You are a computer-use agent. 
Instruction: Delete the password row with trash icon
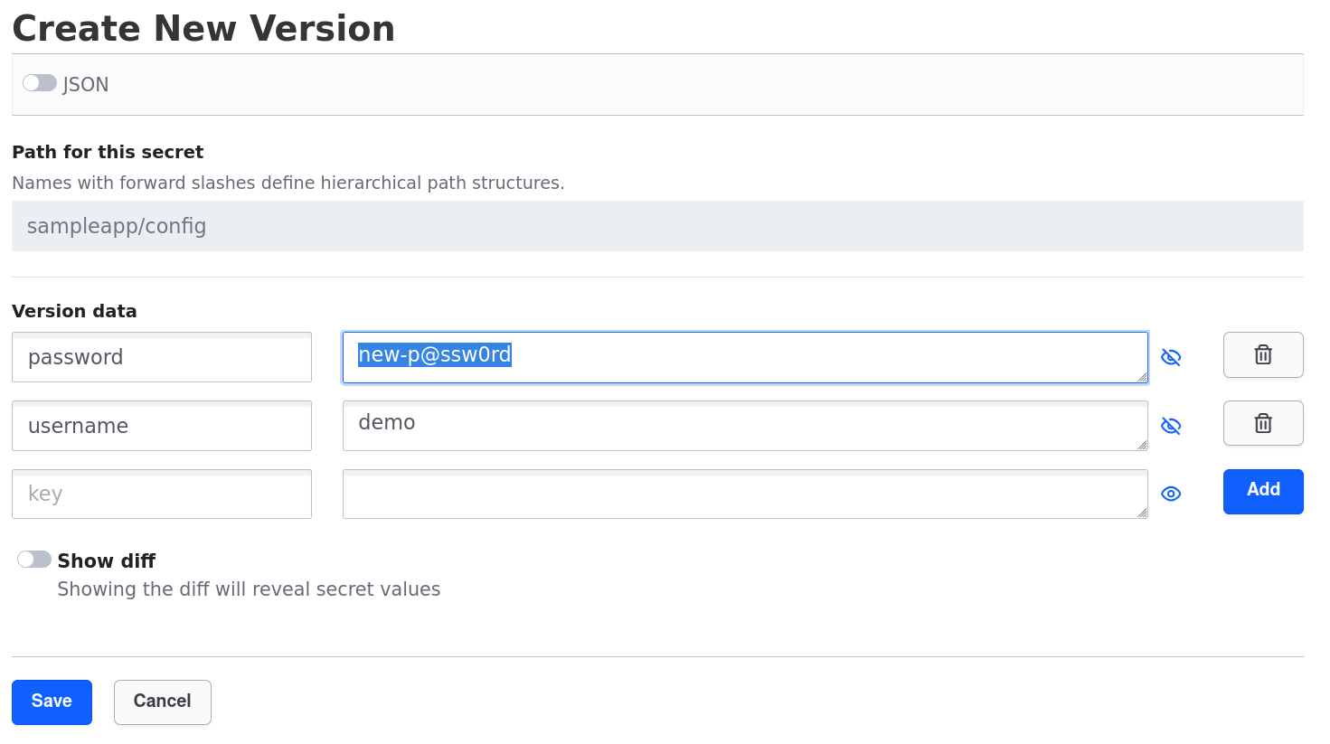(1263, 354)
